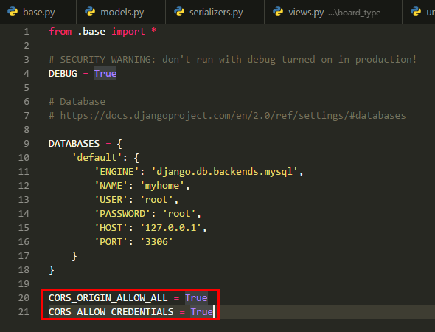Screen dimensions: 435x332
Task: Click the 'default' dictionary key
Action: coord(97,158)
